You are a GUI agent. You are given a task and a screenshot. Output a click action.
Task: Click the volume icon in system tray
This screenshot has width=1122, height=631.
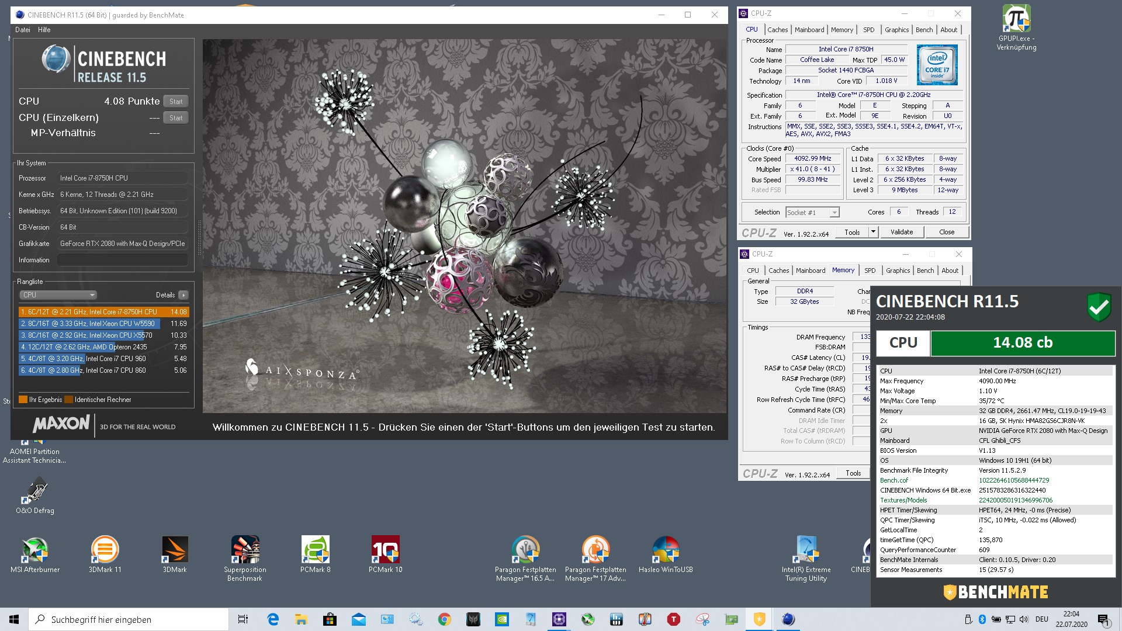1023,619
